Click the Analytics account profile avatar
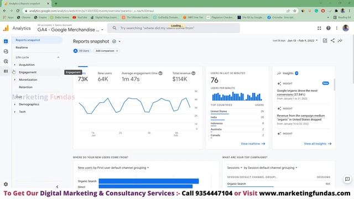Image resolution: width=354 pixels, height=199 pixels. 346,28
